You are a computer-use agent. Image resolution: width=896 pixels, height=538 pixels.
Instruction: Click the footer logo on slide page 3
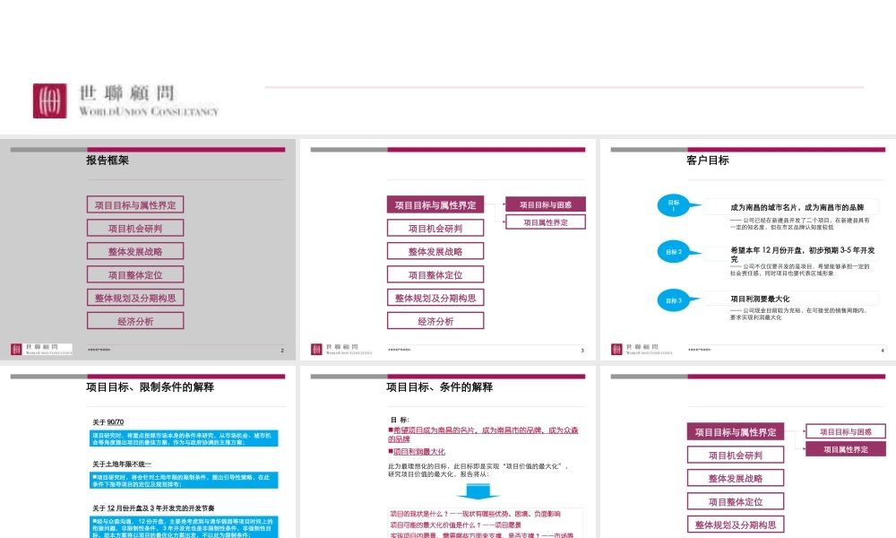pos(341,350)
